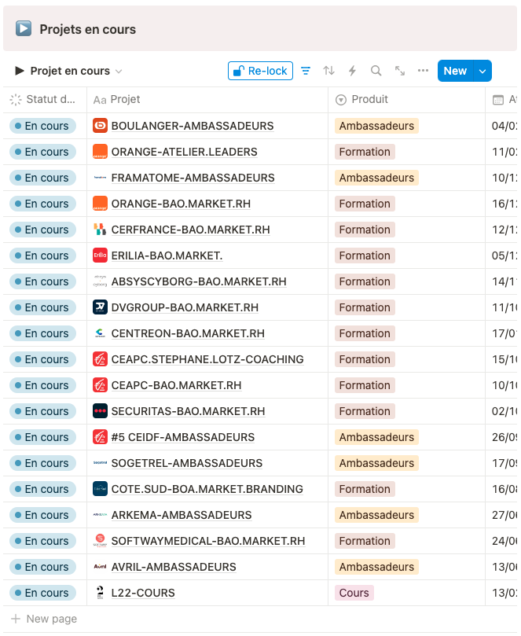Viewport: 521px width, 636px height.
Task: Click the blue New button
Action: click(x=455, y=71)
